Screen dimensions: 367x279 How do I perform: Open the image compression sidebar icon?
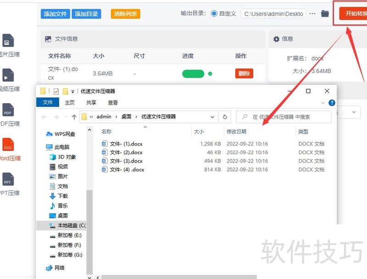(x=8, y=41)
